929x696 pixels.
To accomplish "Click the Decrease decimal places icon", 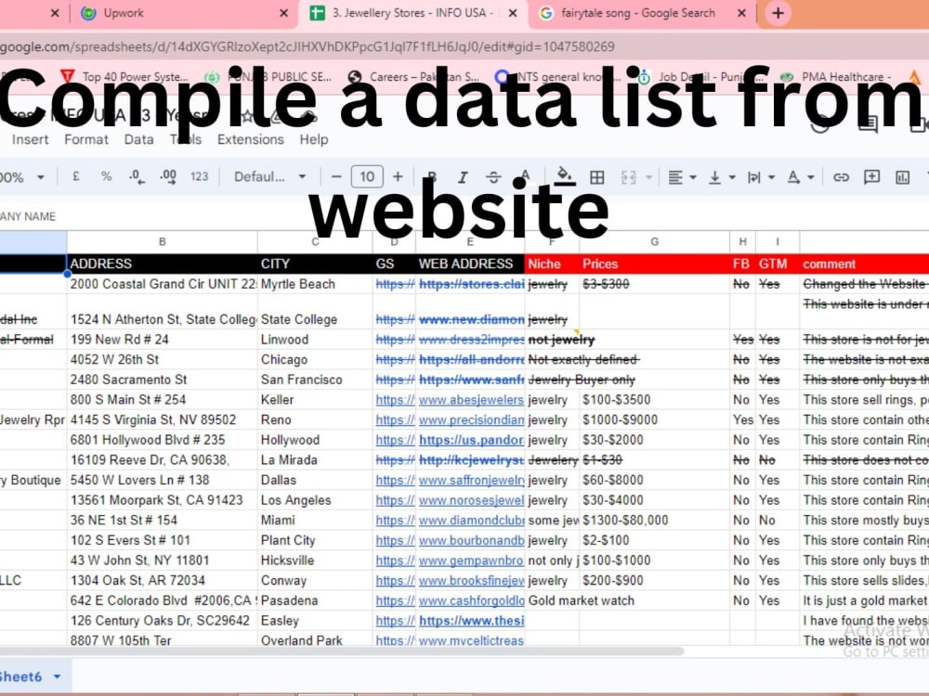I will (x=136, y=176).
